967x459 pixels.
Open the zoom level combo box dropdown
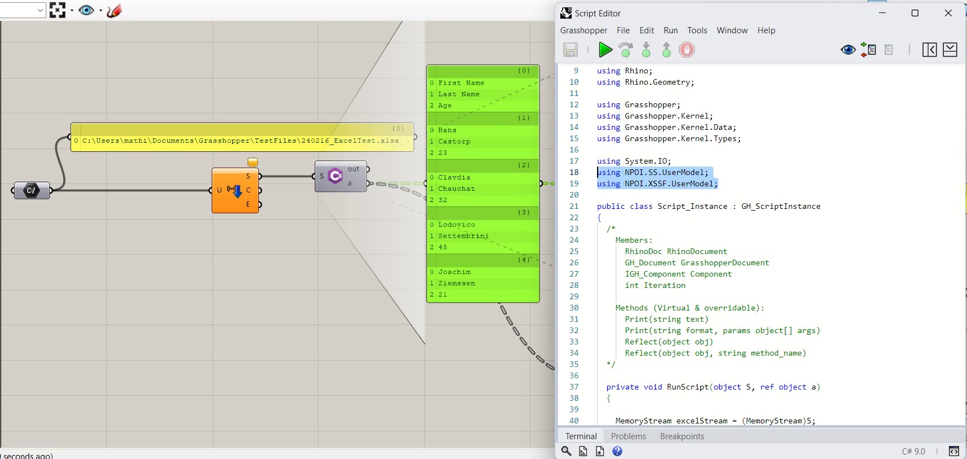(40, 10)
